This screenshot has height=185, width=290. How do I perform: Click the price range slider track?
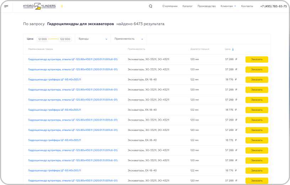(x=53, y=39)
